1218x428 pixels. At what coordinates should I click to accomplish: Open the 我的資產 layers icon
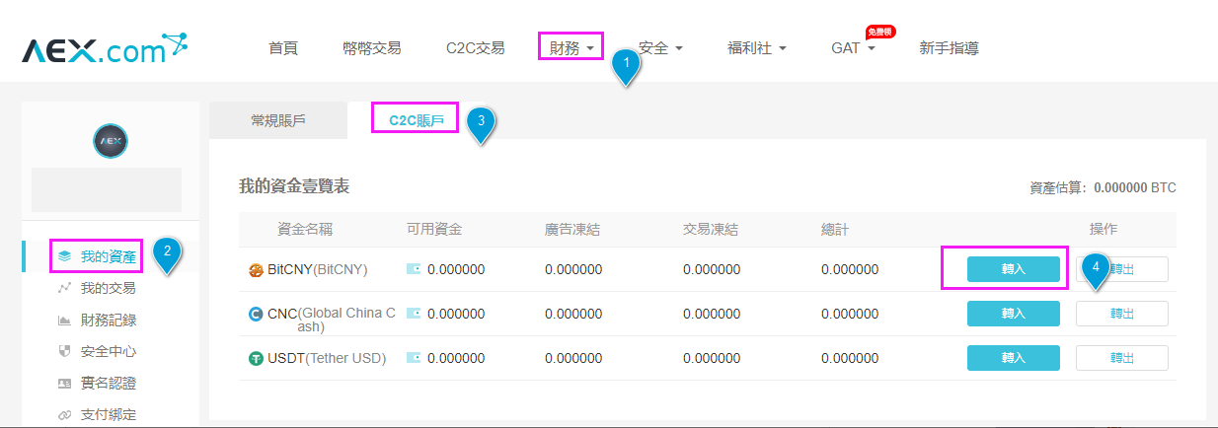point(64,256)
